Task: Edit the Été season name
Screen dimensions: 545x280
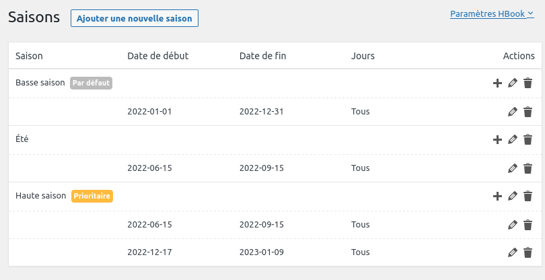Action: point(513,139)
